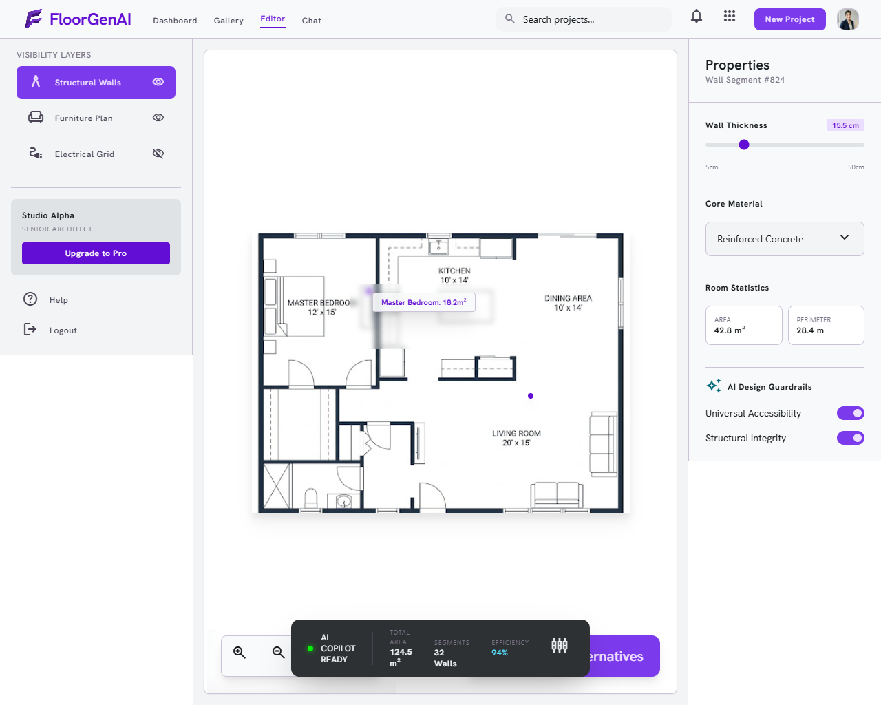881x705 pixels.
Task: Open the apps grid menu
Action: tap(730, 16)
